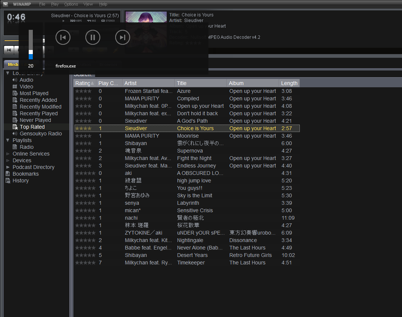Sort the track list by Length column
Viewport: 402px width, 317px height.
tap(289, 83)
